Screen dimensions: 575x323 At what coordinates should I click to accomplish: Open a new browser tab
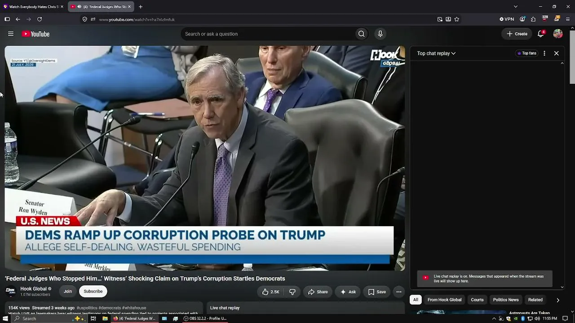click(x=141, y=7)
